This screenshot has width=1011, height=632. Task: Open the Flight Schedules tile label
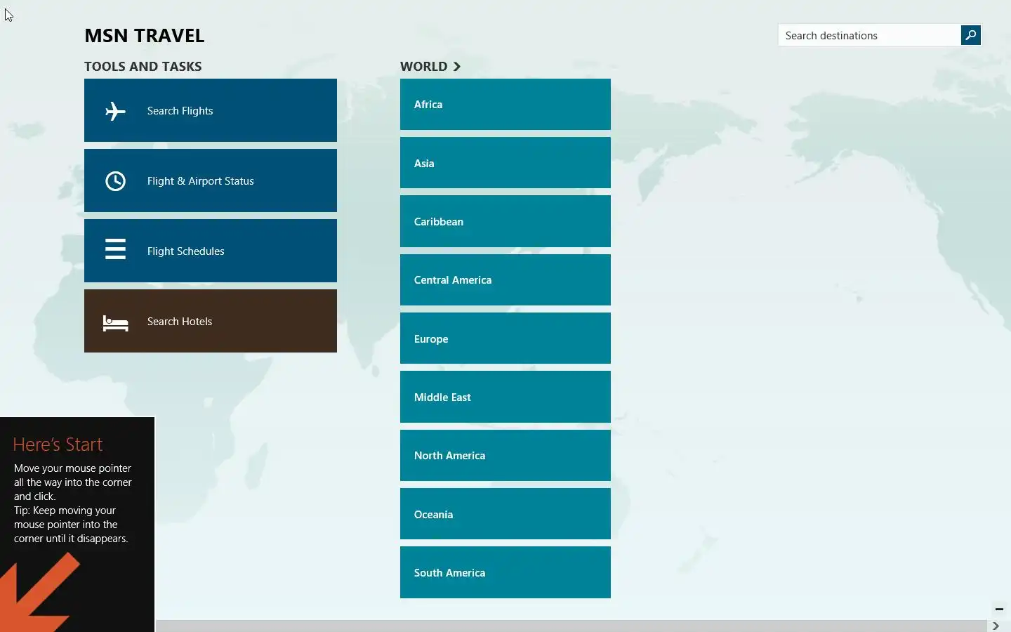coord(185,251)
